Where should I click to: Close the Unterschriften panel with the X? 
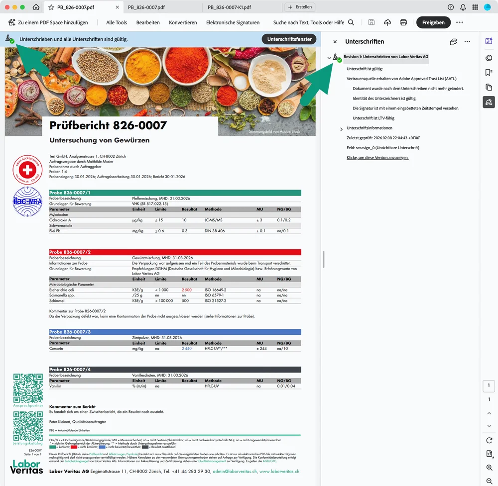point(335,42)
